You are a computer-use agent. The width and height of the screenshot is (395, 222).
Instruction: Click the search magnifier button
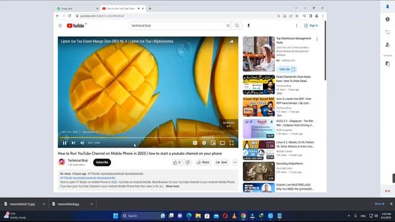(x=237, y=26)
